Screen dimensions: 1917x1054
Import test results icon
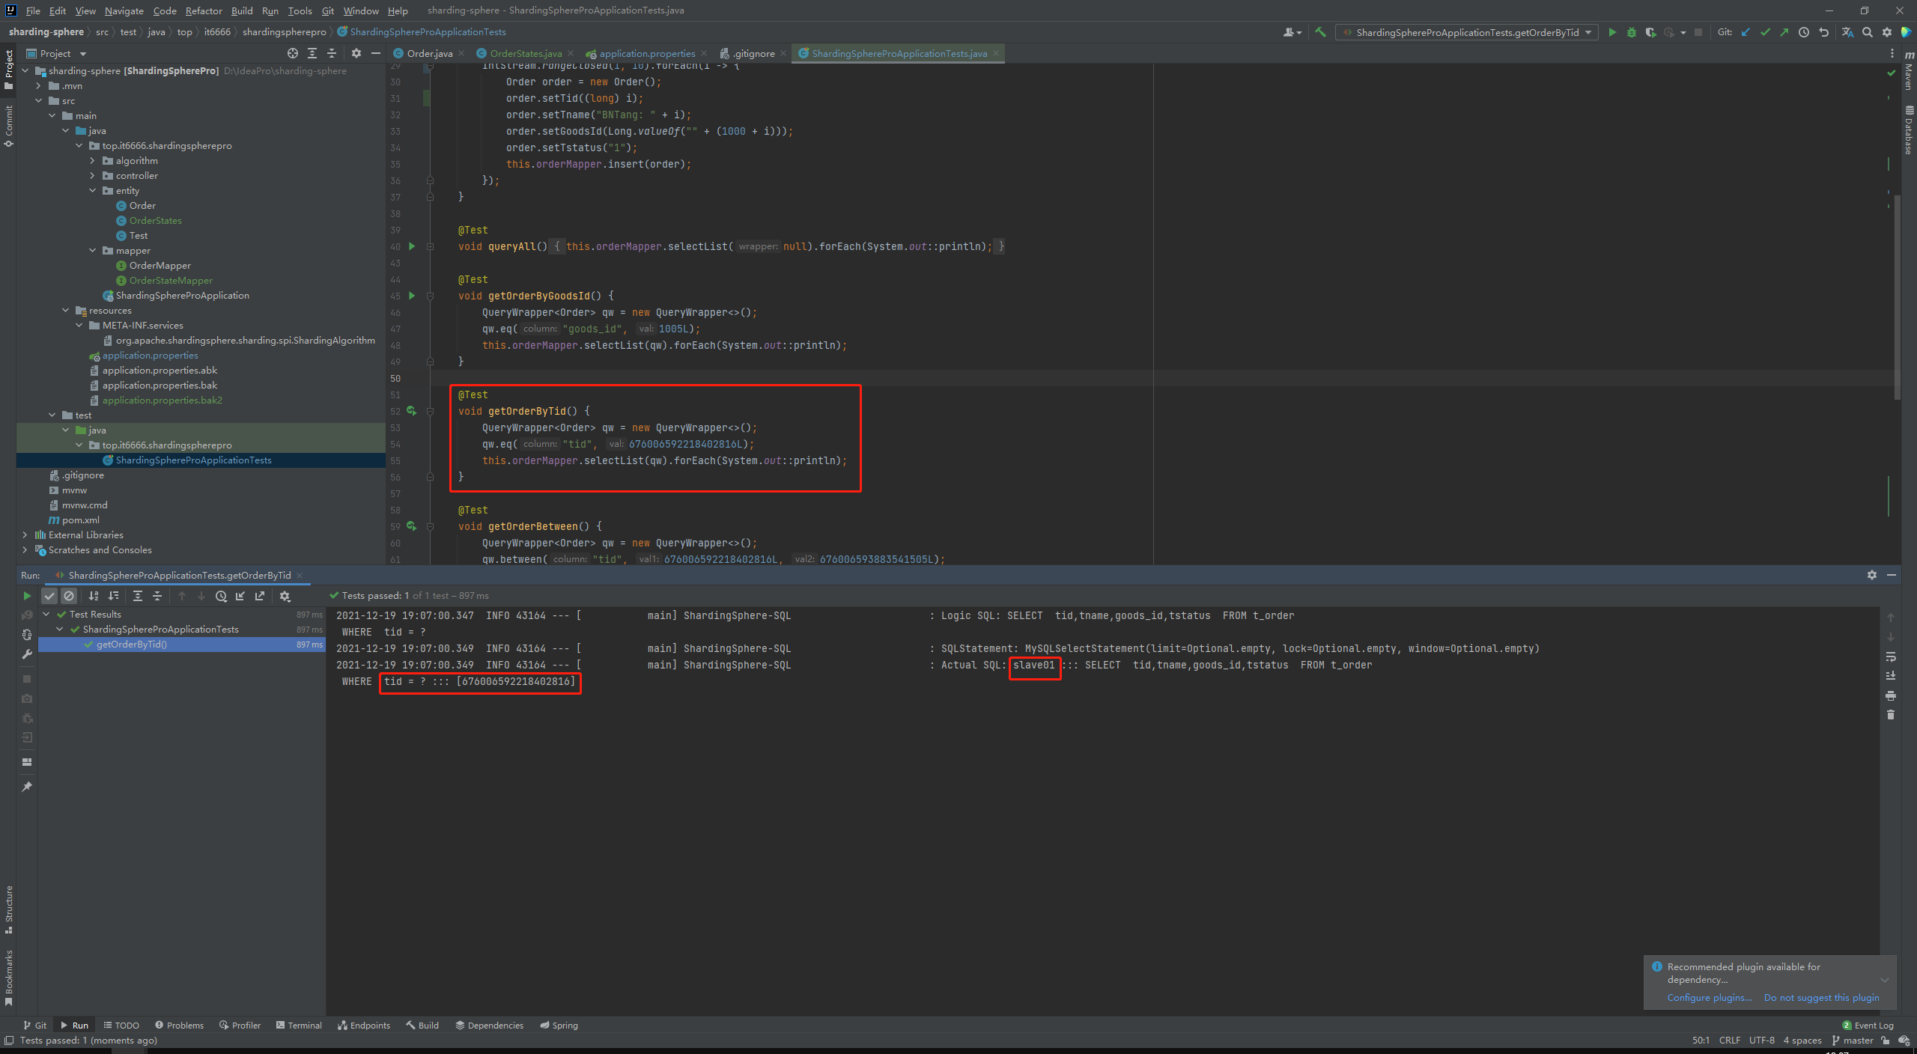(x=240, y=596)
